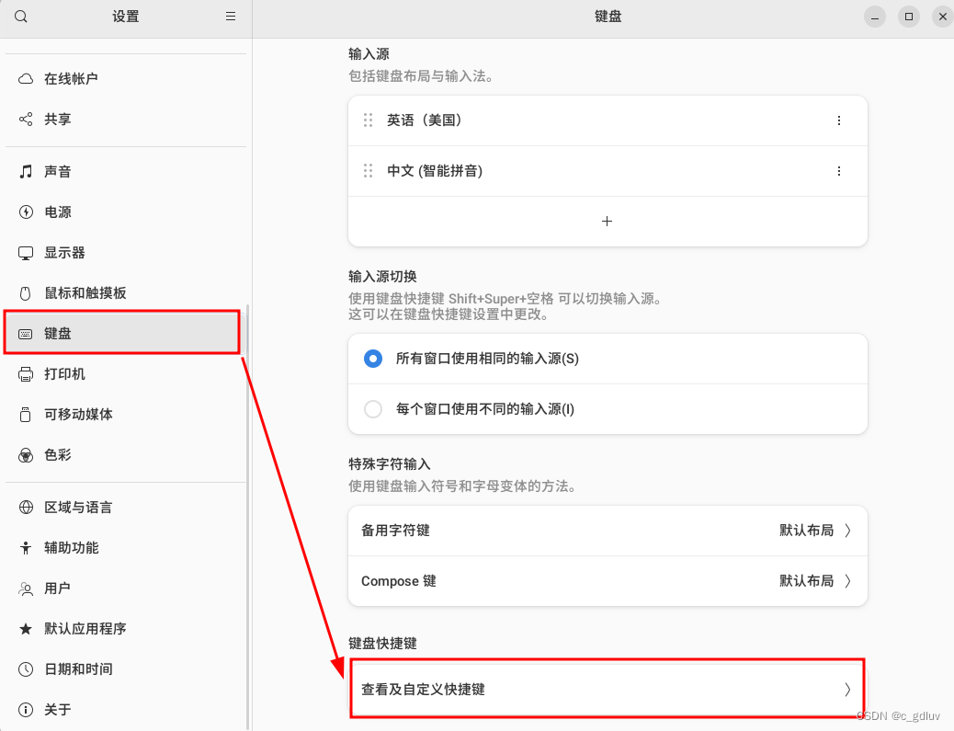This screenshot has width=954, height=731.
Task: Enable 每个窗口使用不同的输入源 option
Action: (372, 409)
